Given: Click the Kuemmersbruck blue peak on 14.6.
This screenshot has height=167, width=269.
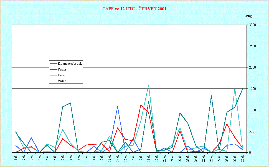Looking at the screenshot, I should click(118, 106).
